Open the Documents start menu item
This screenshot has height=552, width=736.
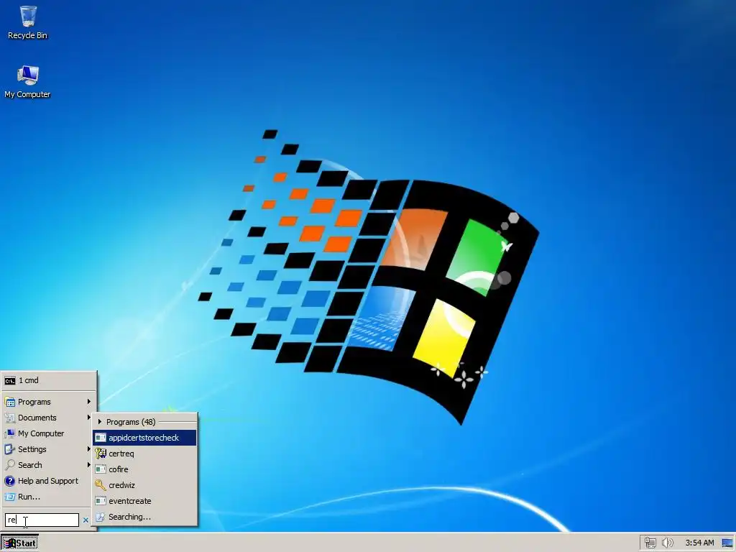49,418
